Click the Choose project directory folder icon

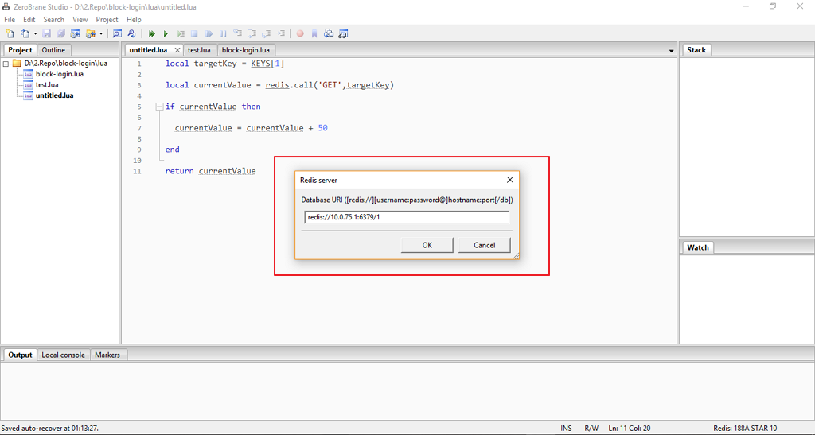pyautogui.click(x=90, y=34)
